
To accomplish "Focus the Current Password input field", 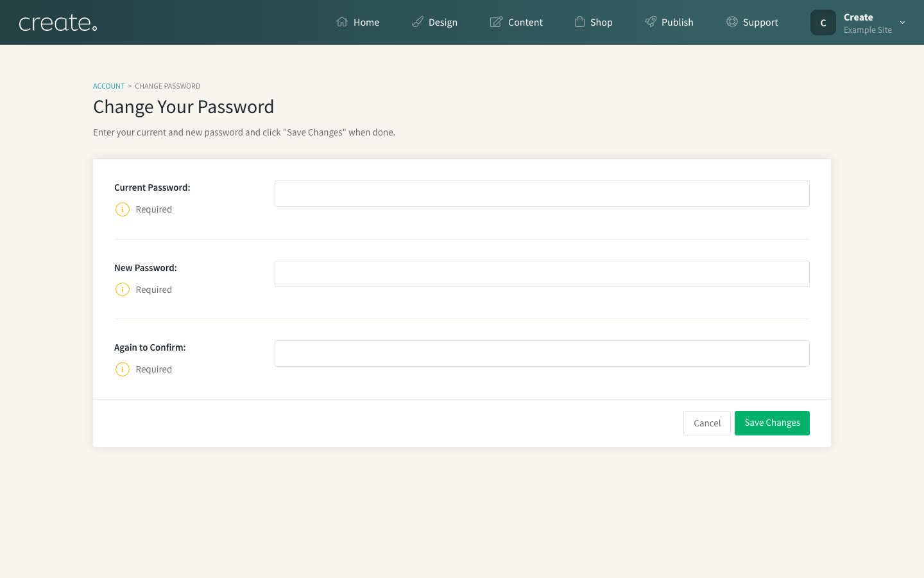I will (542, 193).
